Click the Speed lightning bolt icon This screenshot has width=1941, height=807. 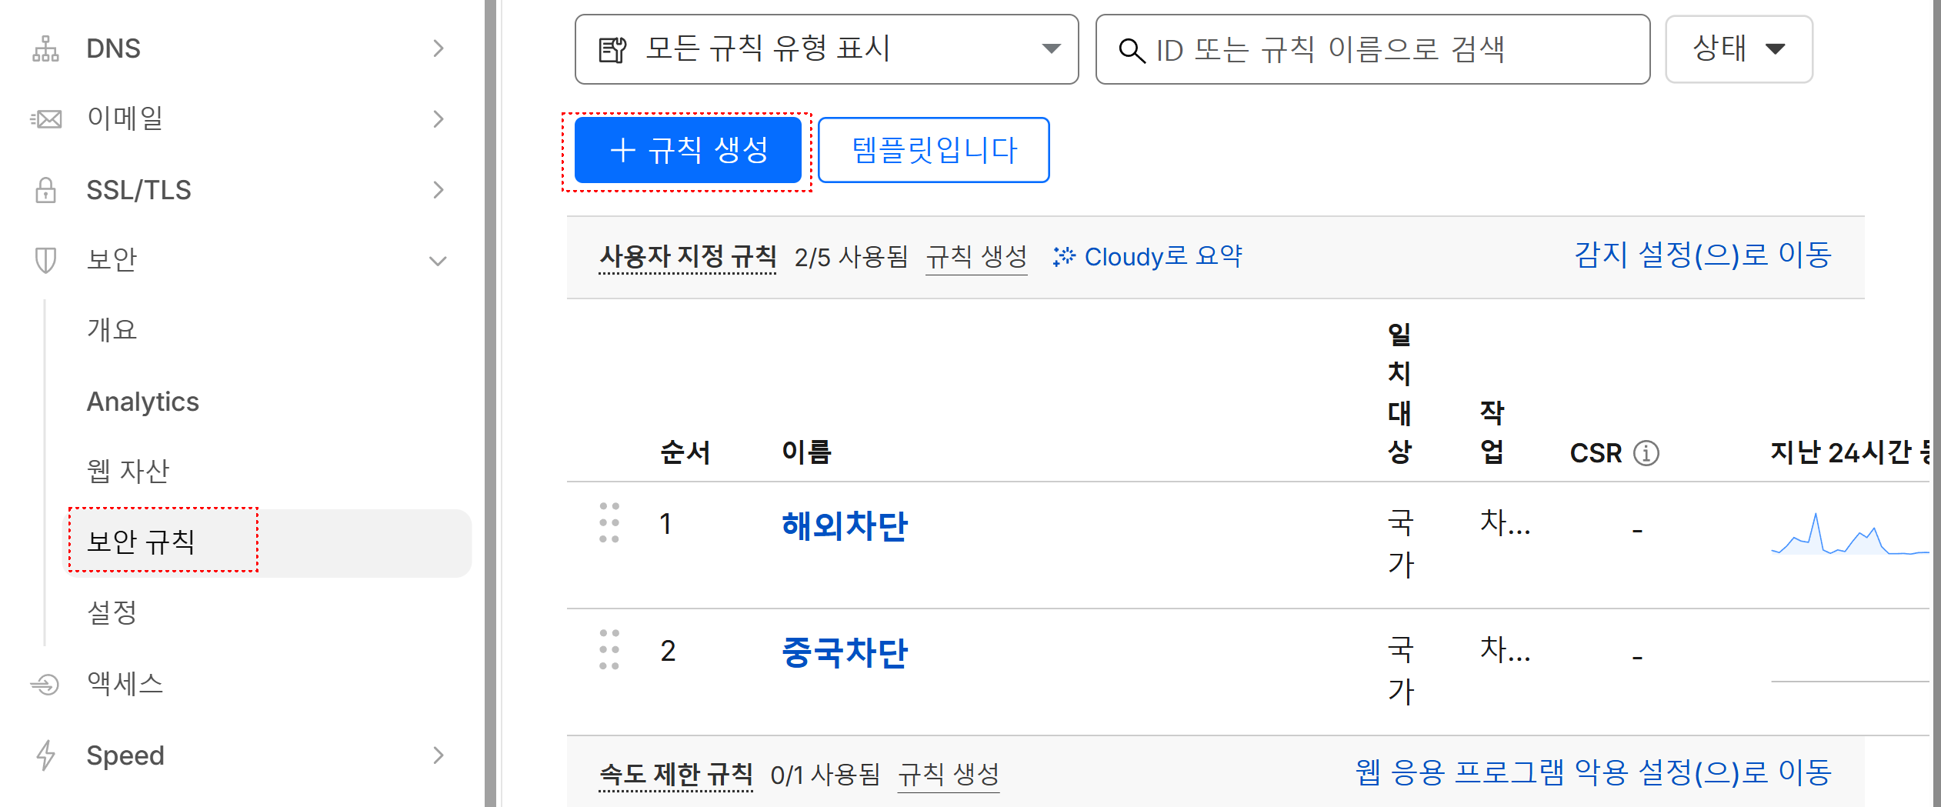46,755
